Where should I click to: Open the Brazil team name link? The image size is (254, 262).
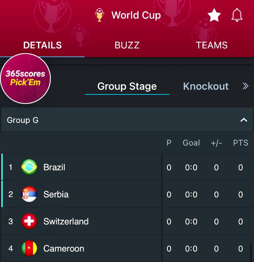(54, 167)
